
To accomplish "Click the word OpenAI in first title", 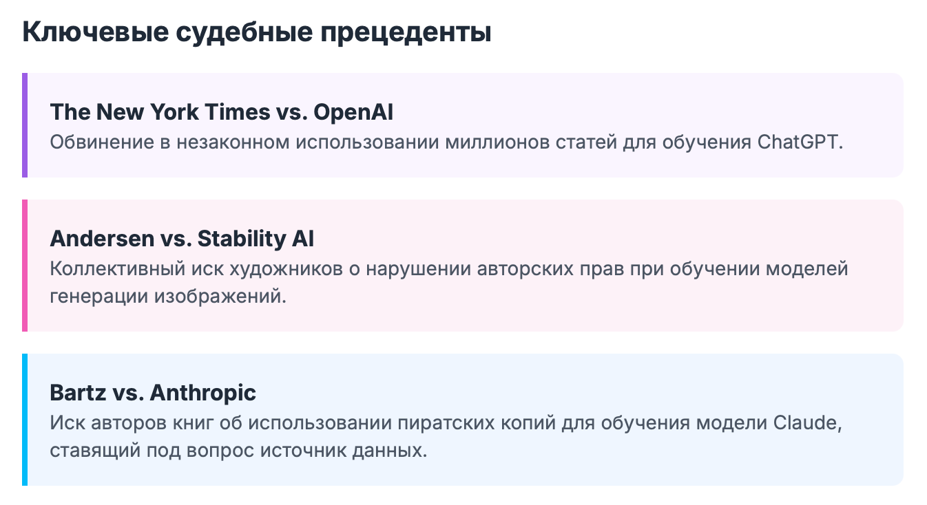I will click(x=354, y=112).
